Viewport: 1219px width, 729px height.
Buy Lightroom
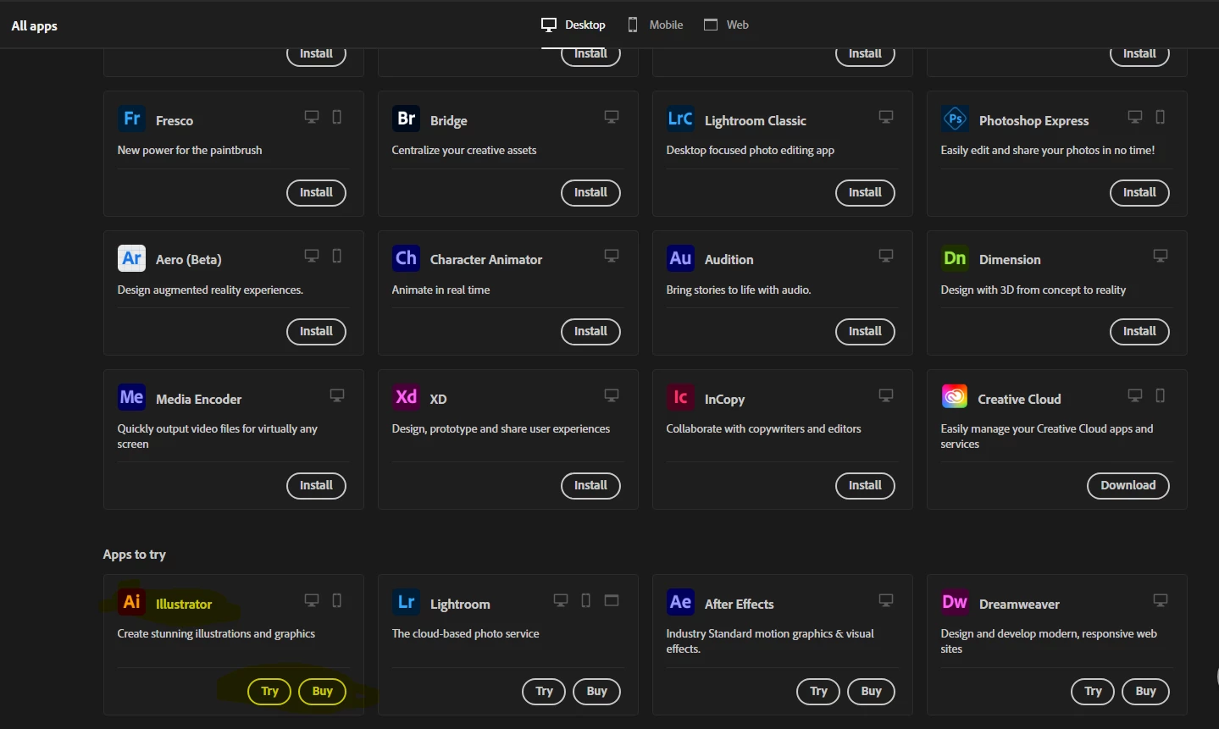(597, 692)
